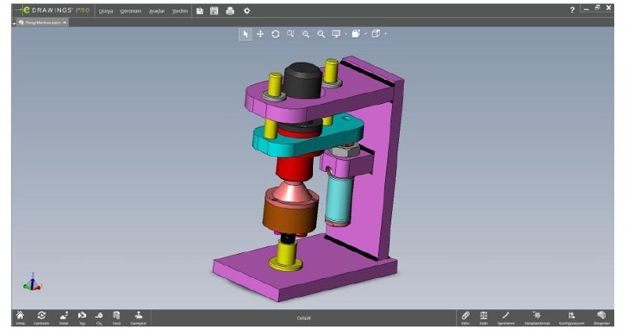Click the Patlat explode icon
Image resolution: width=626 pixels, height=332 pixels.
pos(64,316)
